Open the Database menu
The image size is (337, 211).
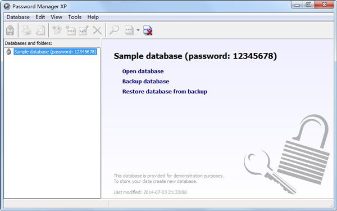tap(18, 17)
